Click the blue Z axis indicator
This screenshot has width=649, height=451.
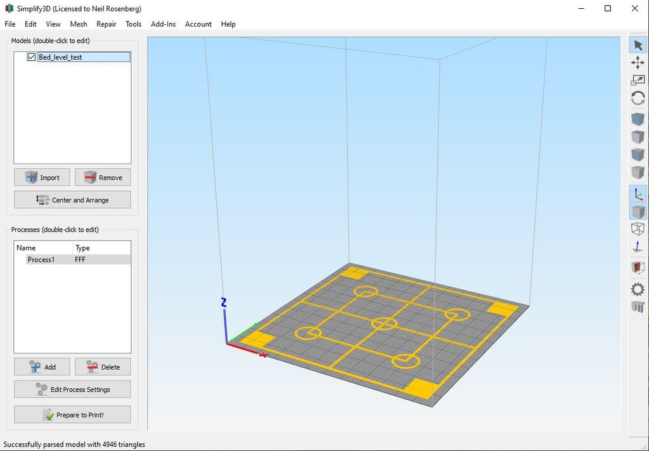[224, 303]
